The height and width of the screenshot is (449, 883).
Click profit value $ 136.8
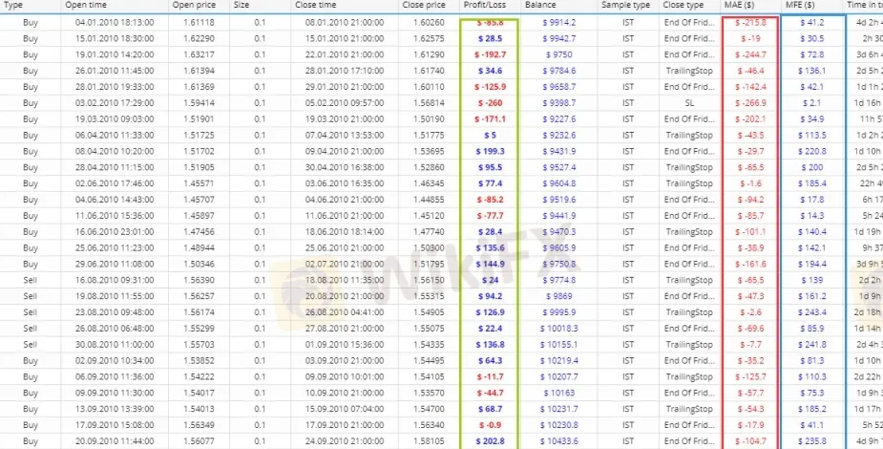coord(490,344)
